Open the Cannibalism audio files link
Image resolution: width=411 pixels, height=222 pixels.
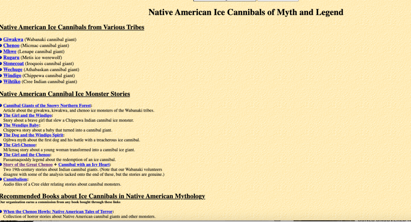click(x=15, y=179)
